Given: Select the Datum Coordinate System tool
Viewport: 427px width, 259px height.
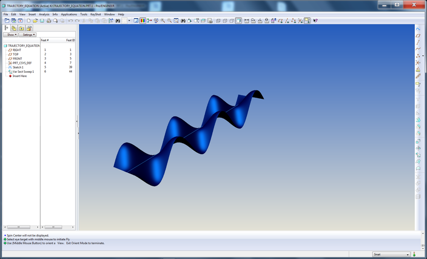Looking at the screenshot, I should pyautogui.click(x=418, y=62).
